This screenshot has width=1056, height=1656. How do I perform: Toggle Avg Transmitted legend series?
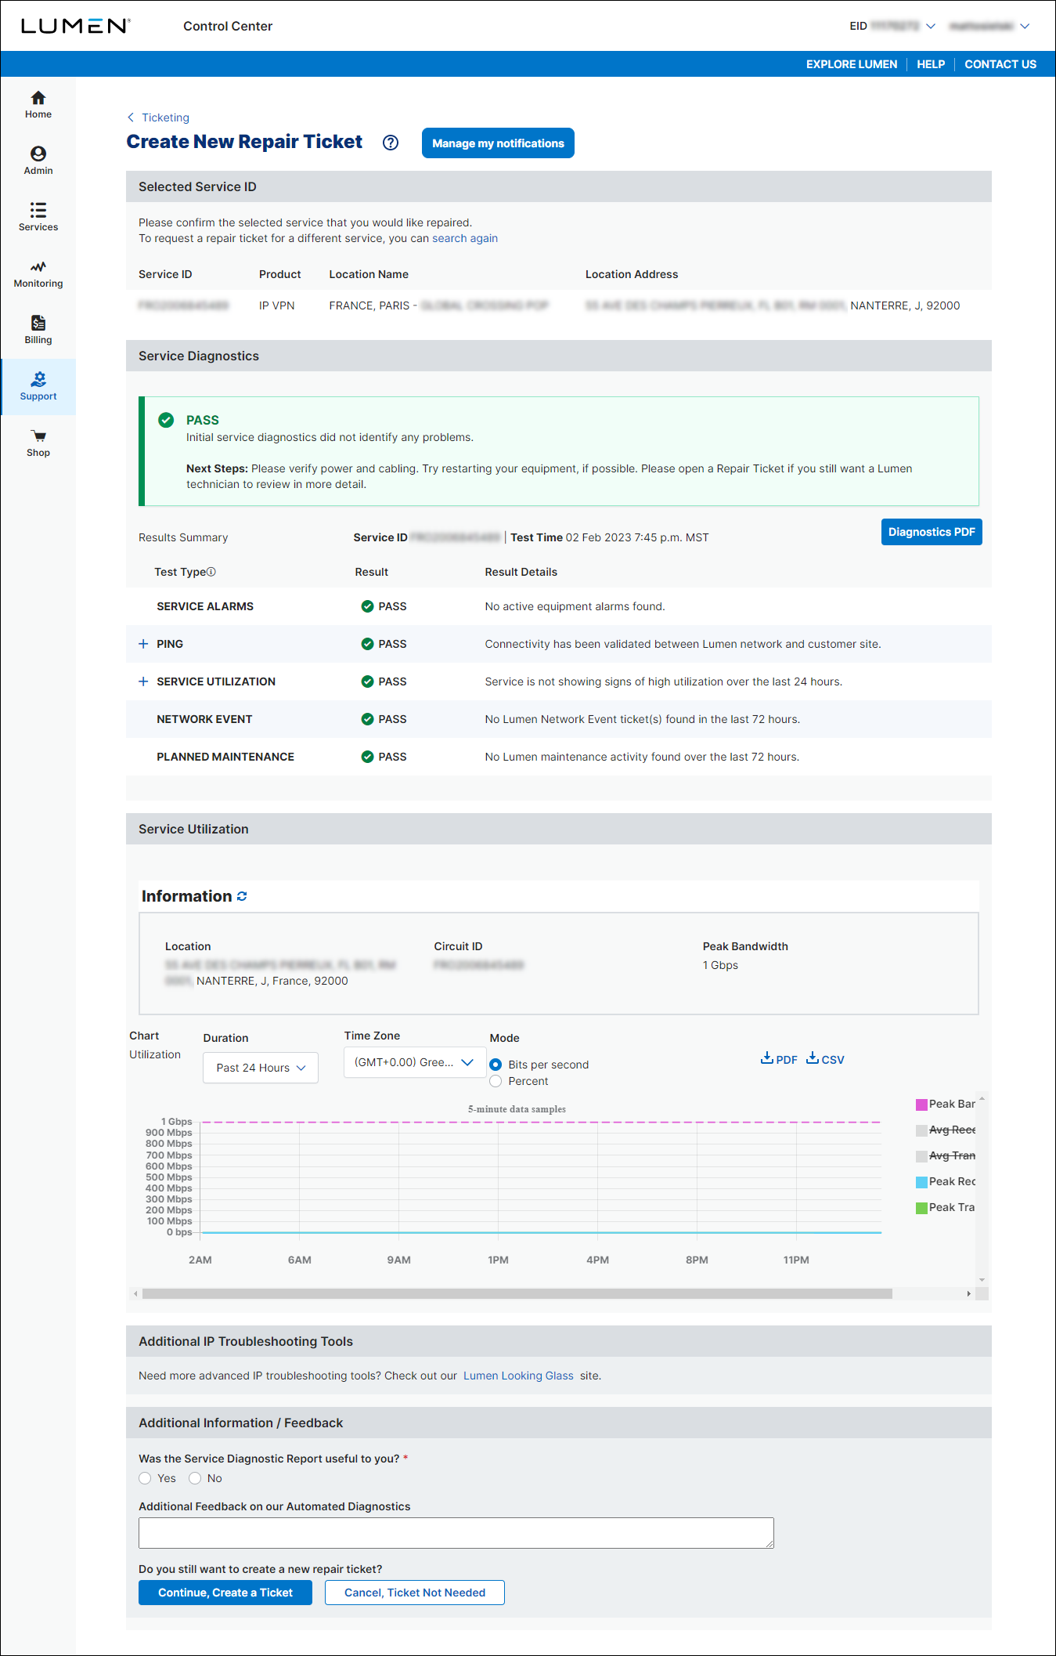click(x=946, y=1155)
